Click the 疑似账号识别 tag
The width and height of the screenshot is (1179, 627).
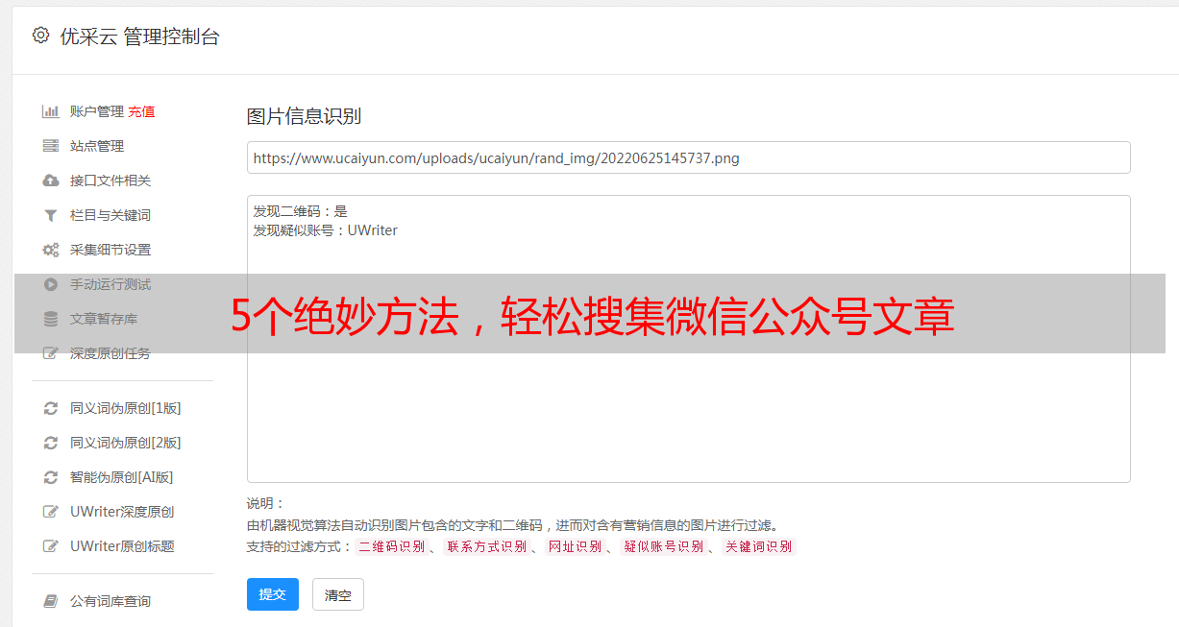(664, 546)
